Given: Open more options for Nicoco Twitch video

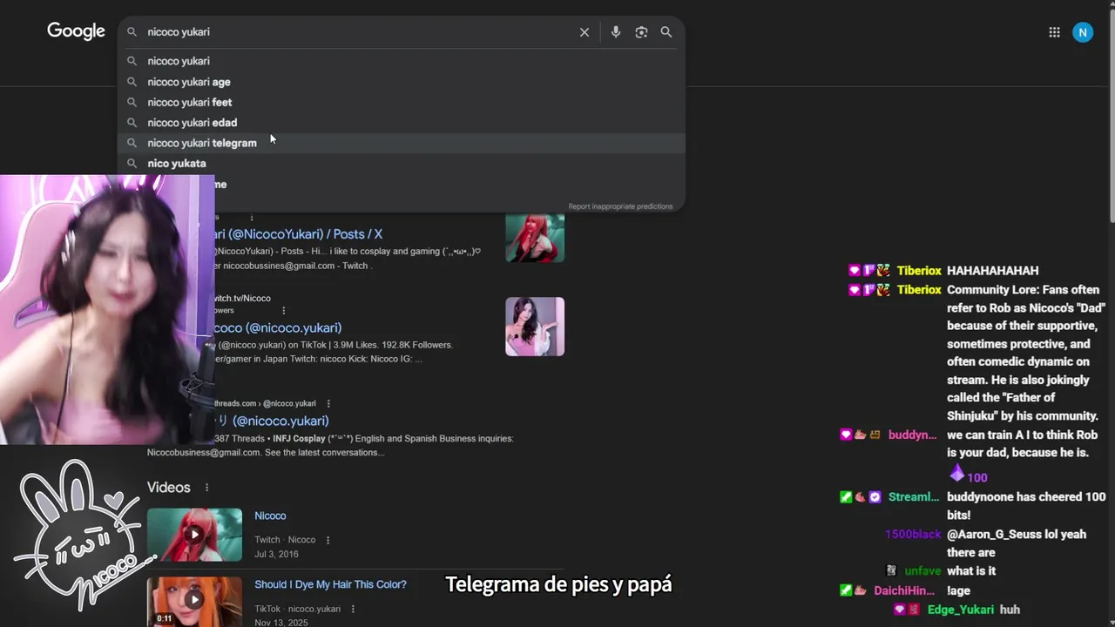Looking at the screenshot, I should click(x=328, y=540).
